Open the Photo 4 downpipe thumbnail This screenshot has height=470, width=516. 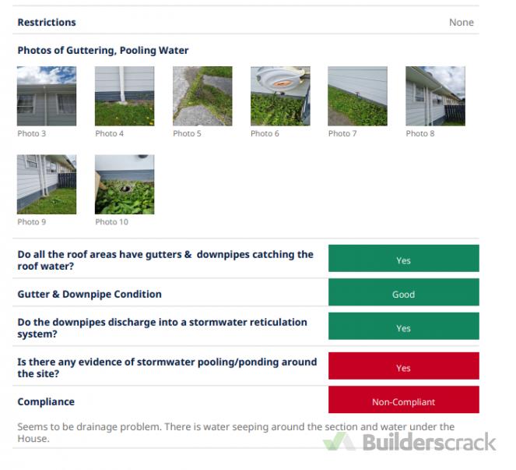click(125, 96)
